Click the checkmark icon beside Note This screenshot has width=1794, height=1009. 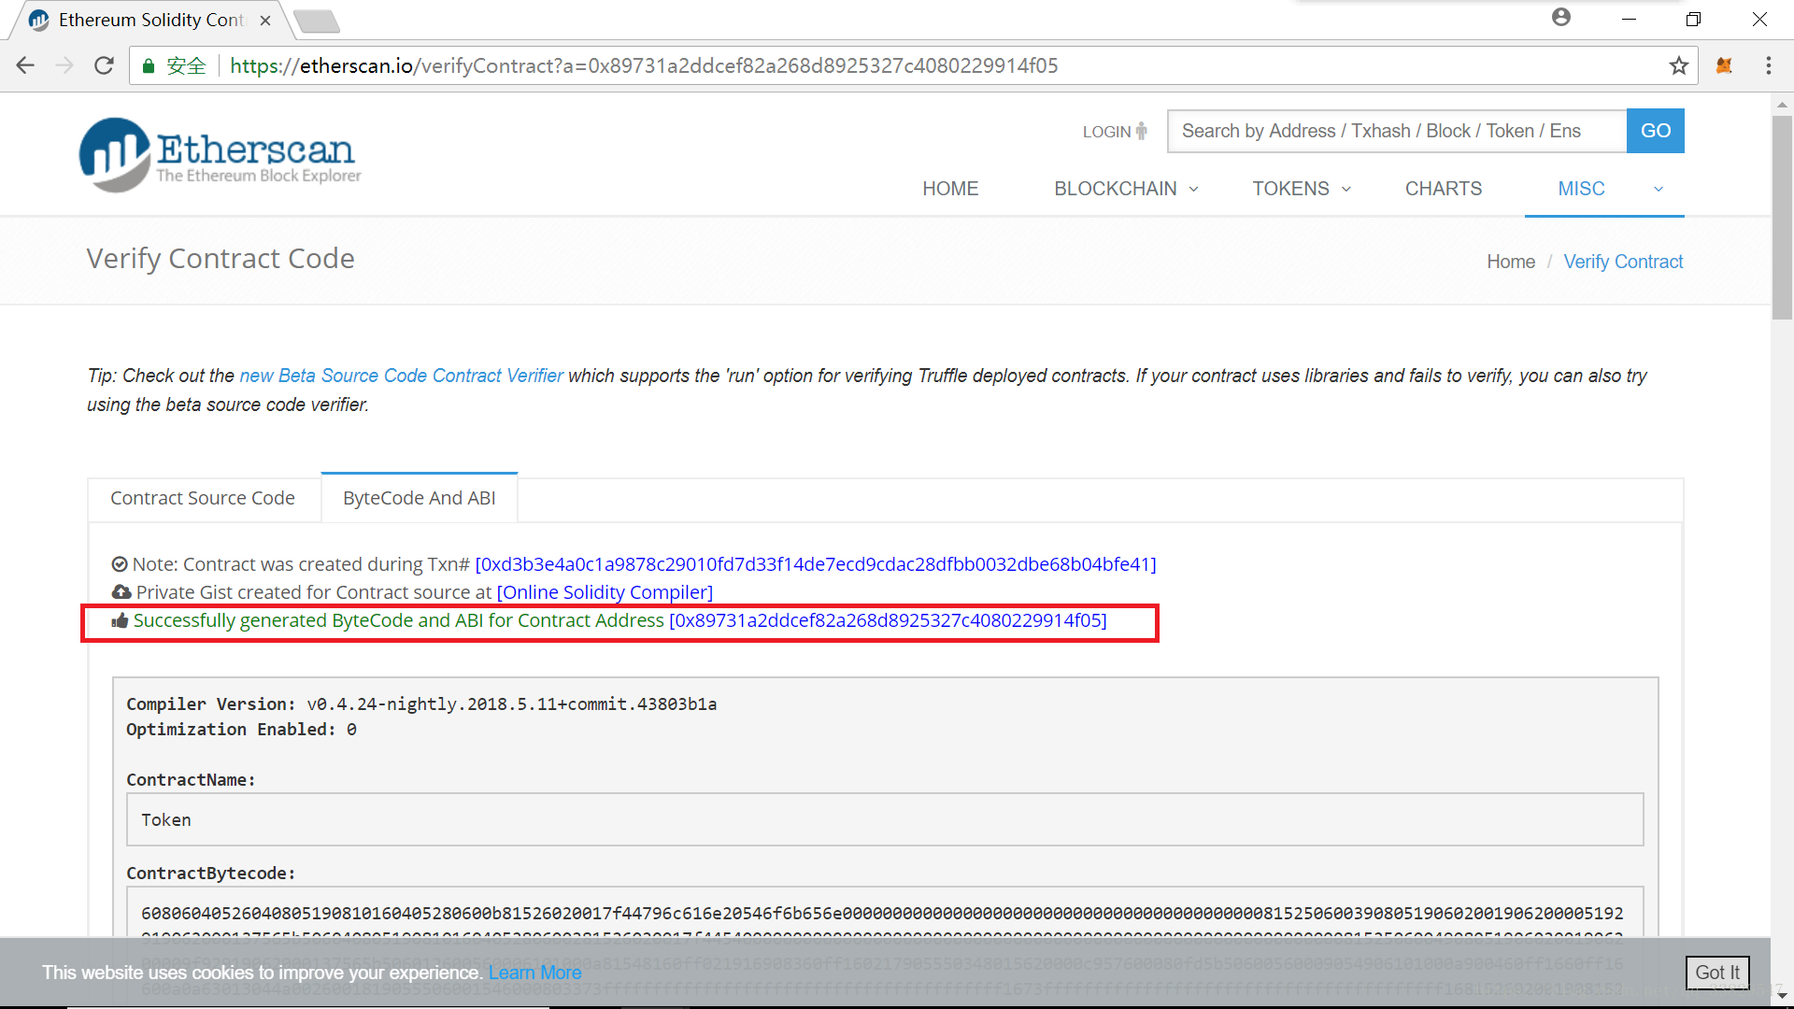point(120,564)
